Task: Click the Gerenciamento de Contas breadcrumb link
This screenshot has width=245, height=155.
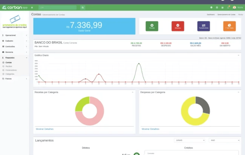Action: [x=226, y=15]
